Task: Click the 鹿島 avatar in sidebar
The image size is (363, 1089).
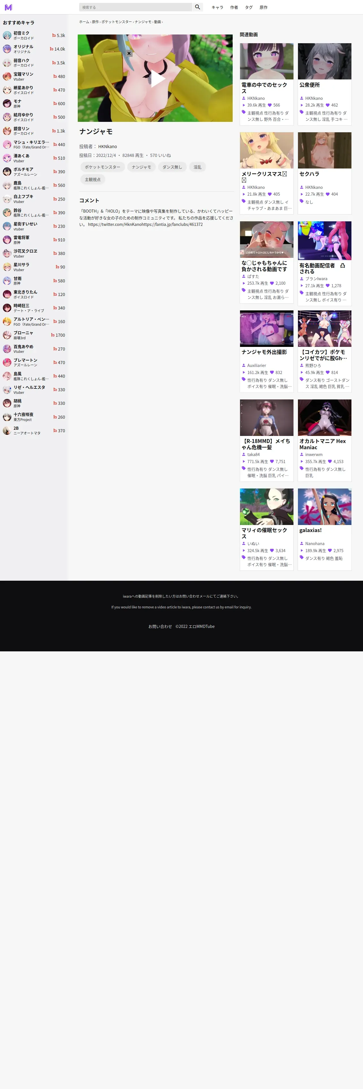Action: [x=7, y=185]
